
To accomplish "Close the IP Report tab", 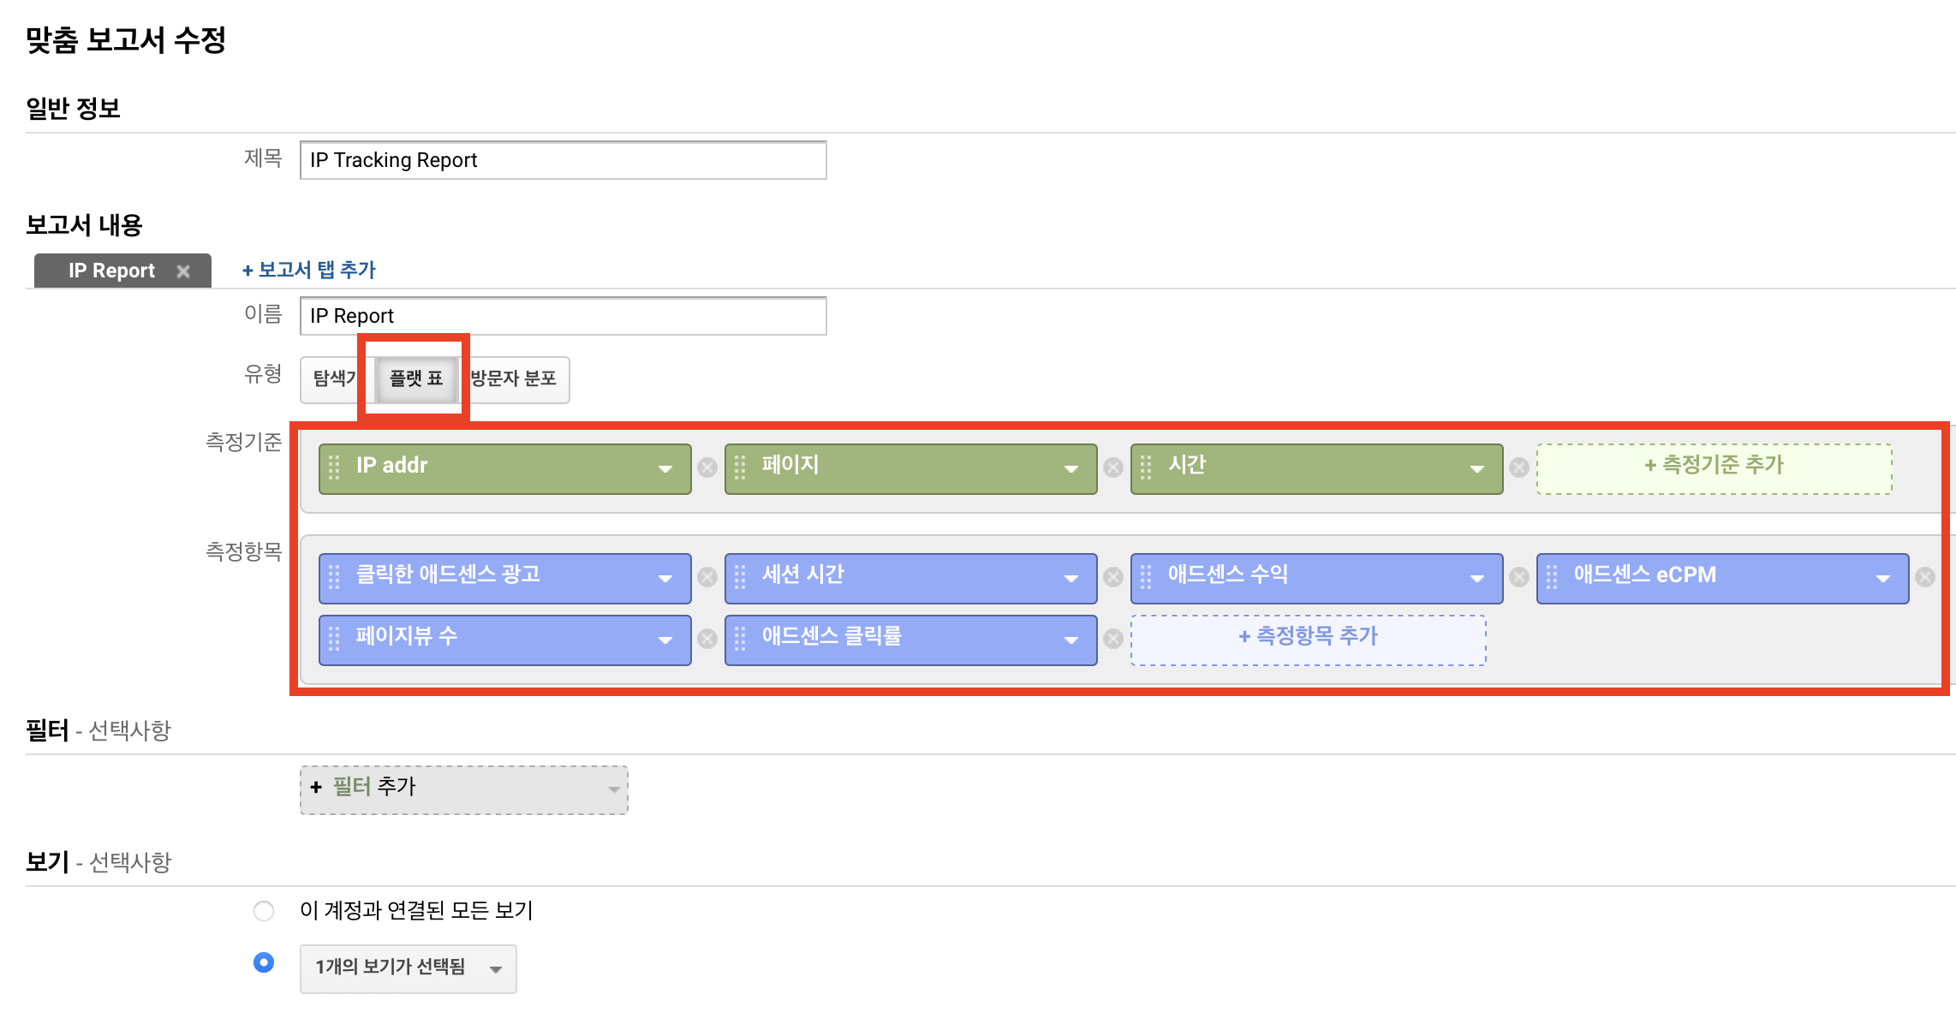I will click(184, 270).
